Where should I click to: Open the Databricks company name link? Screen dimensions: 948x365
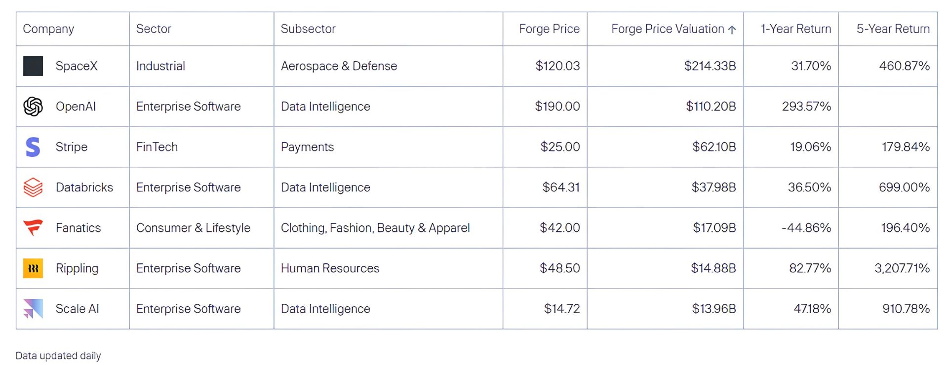pyautogui.click(x=84, y=187)
